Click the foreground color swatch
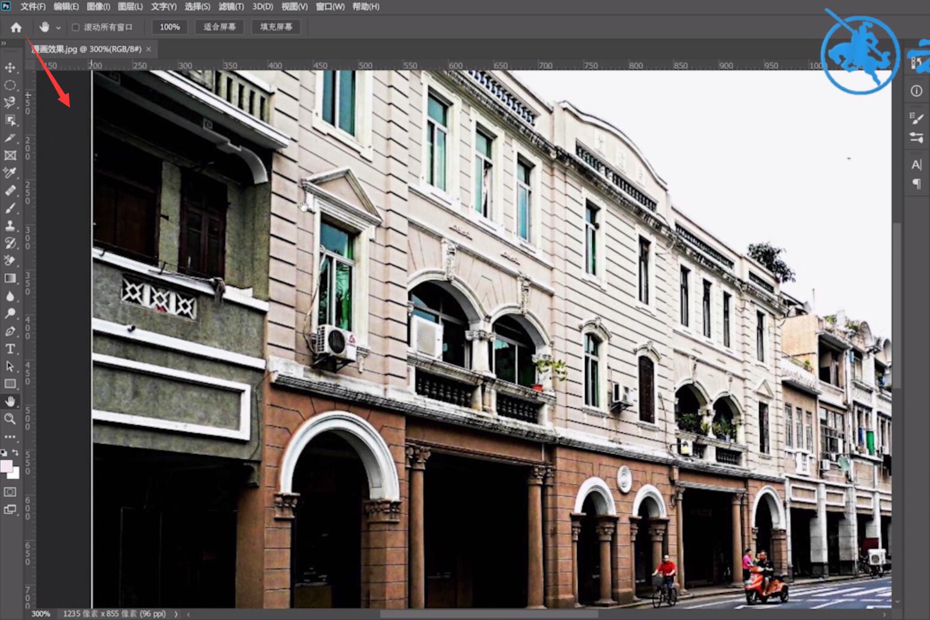This screenshot has height=620, width=930. point(7,466)
